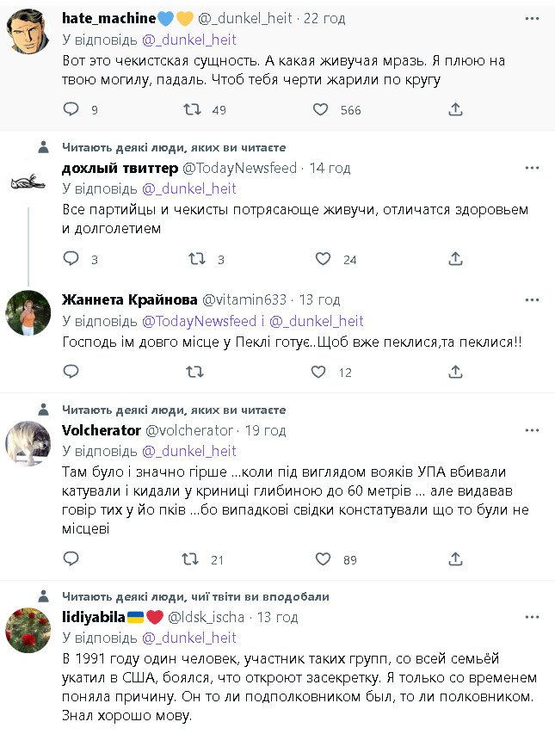Like the дохлый твиттер reply
The image size is (555, 734).
(x=323, y=259)
